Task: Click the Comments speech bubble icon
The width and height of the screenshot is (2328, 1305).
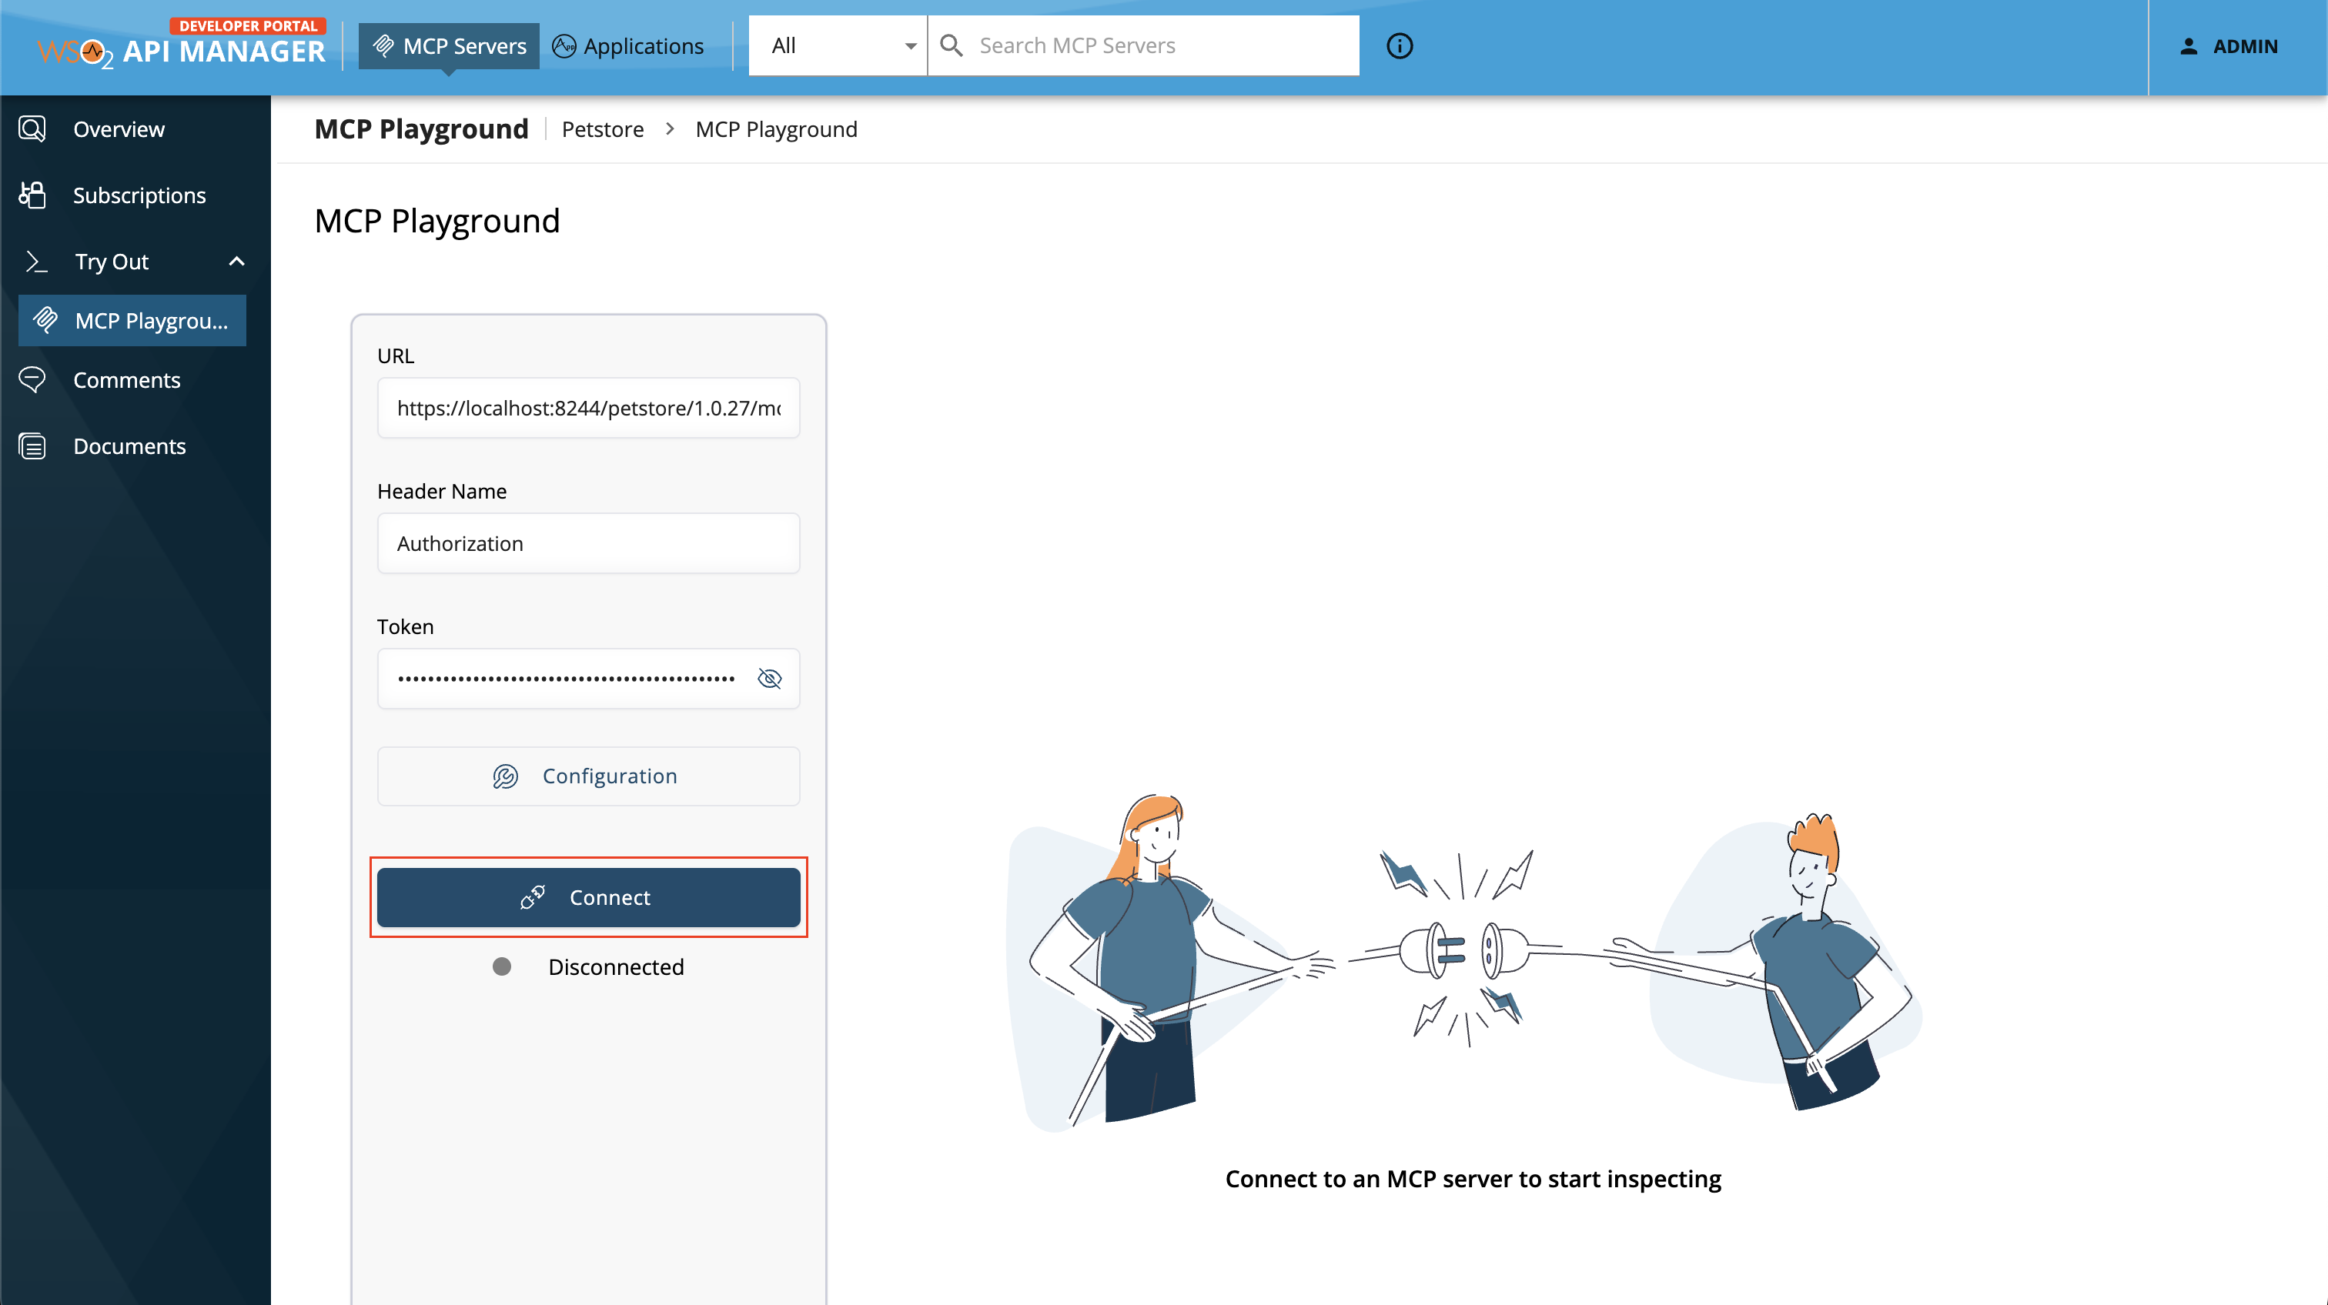Action: [32, 380]
